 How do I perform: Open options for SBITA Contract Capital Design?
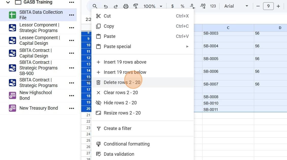coord(71,53)
